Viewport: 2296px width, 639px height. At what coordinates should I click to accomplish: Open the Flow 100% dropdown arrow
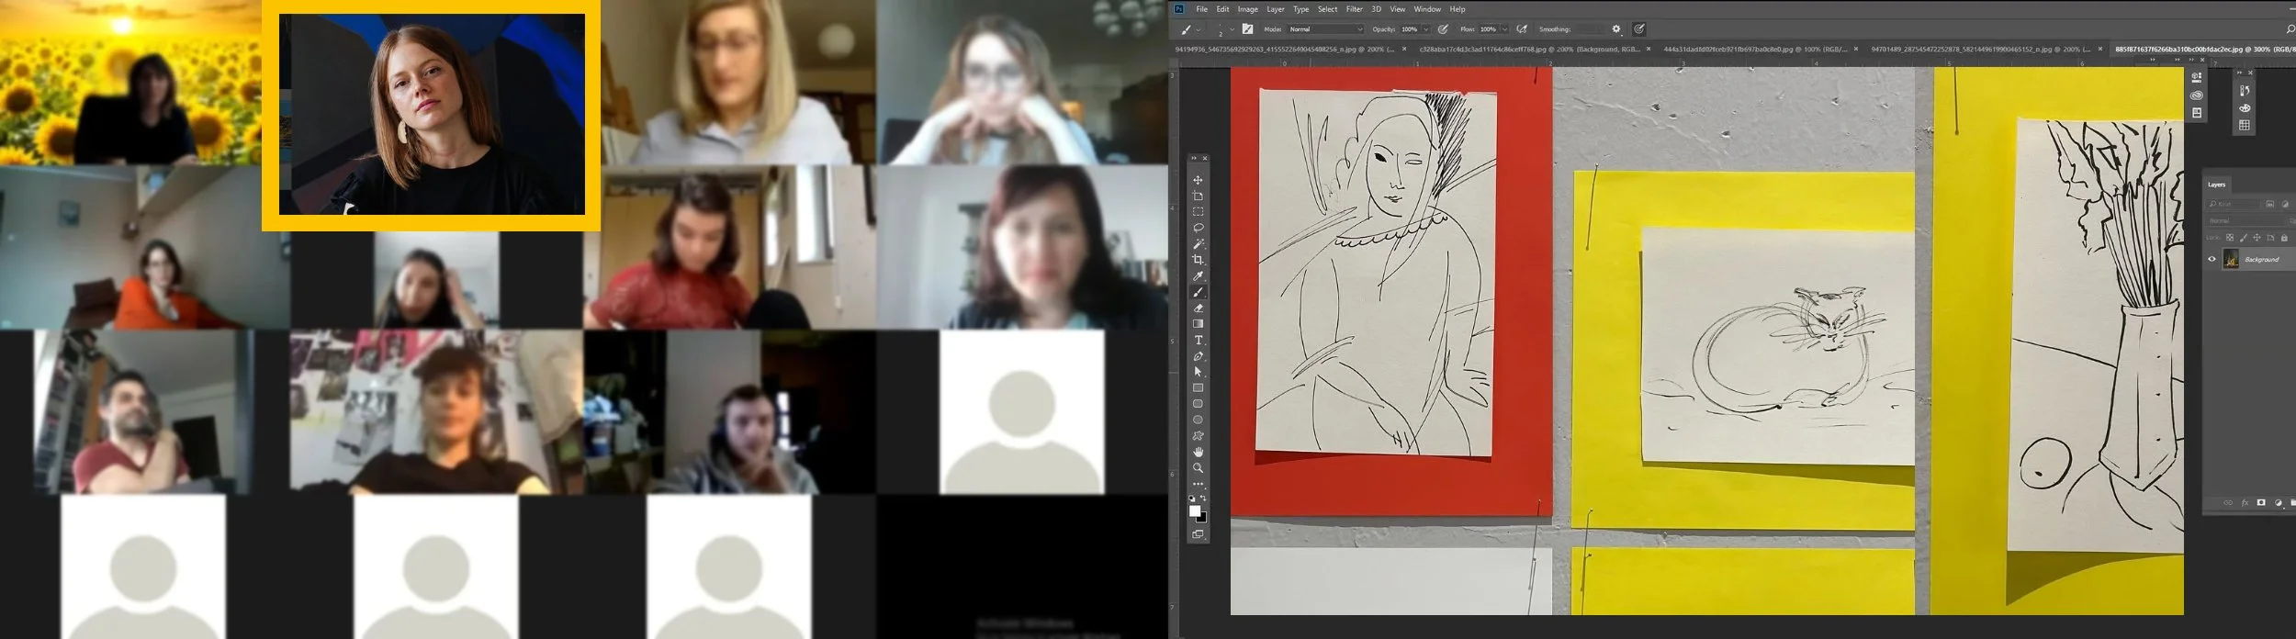tap(1504, 29)
